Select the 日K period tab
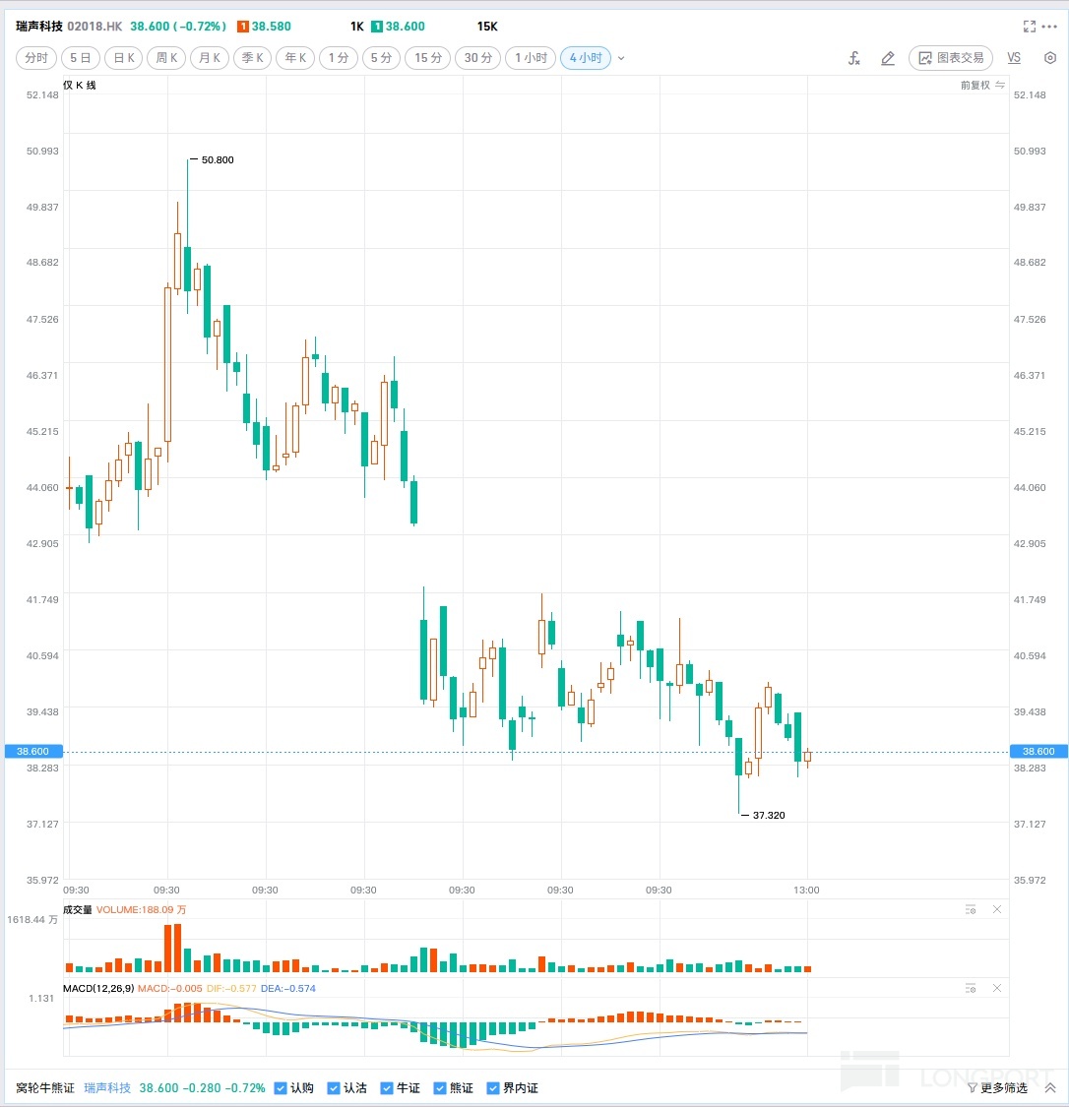The image size is (1069, 1107). (x=124, y=58)
